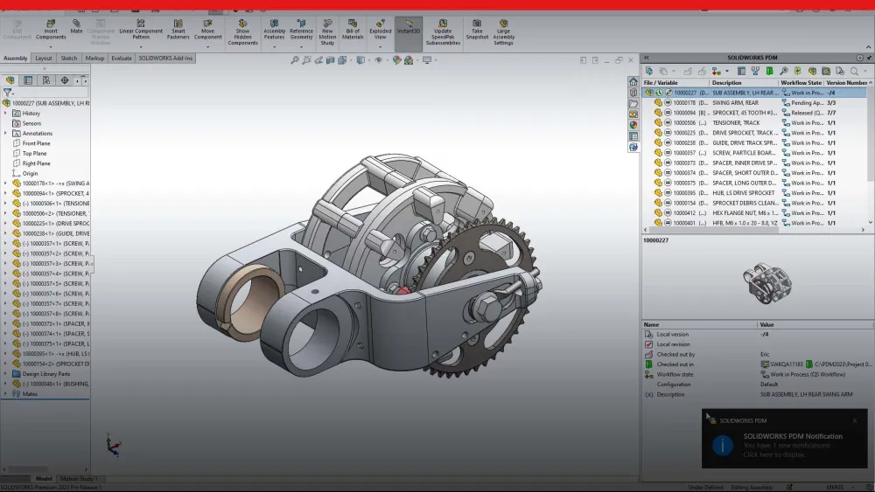Open the Exploded View dropdown arrow
875x492 pixels.
point(381,47)
